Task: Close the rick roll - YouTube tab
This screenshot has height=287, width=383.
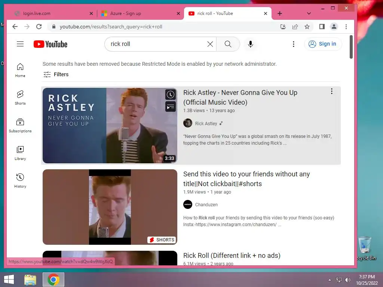Action: tap(266, 13)
